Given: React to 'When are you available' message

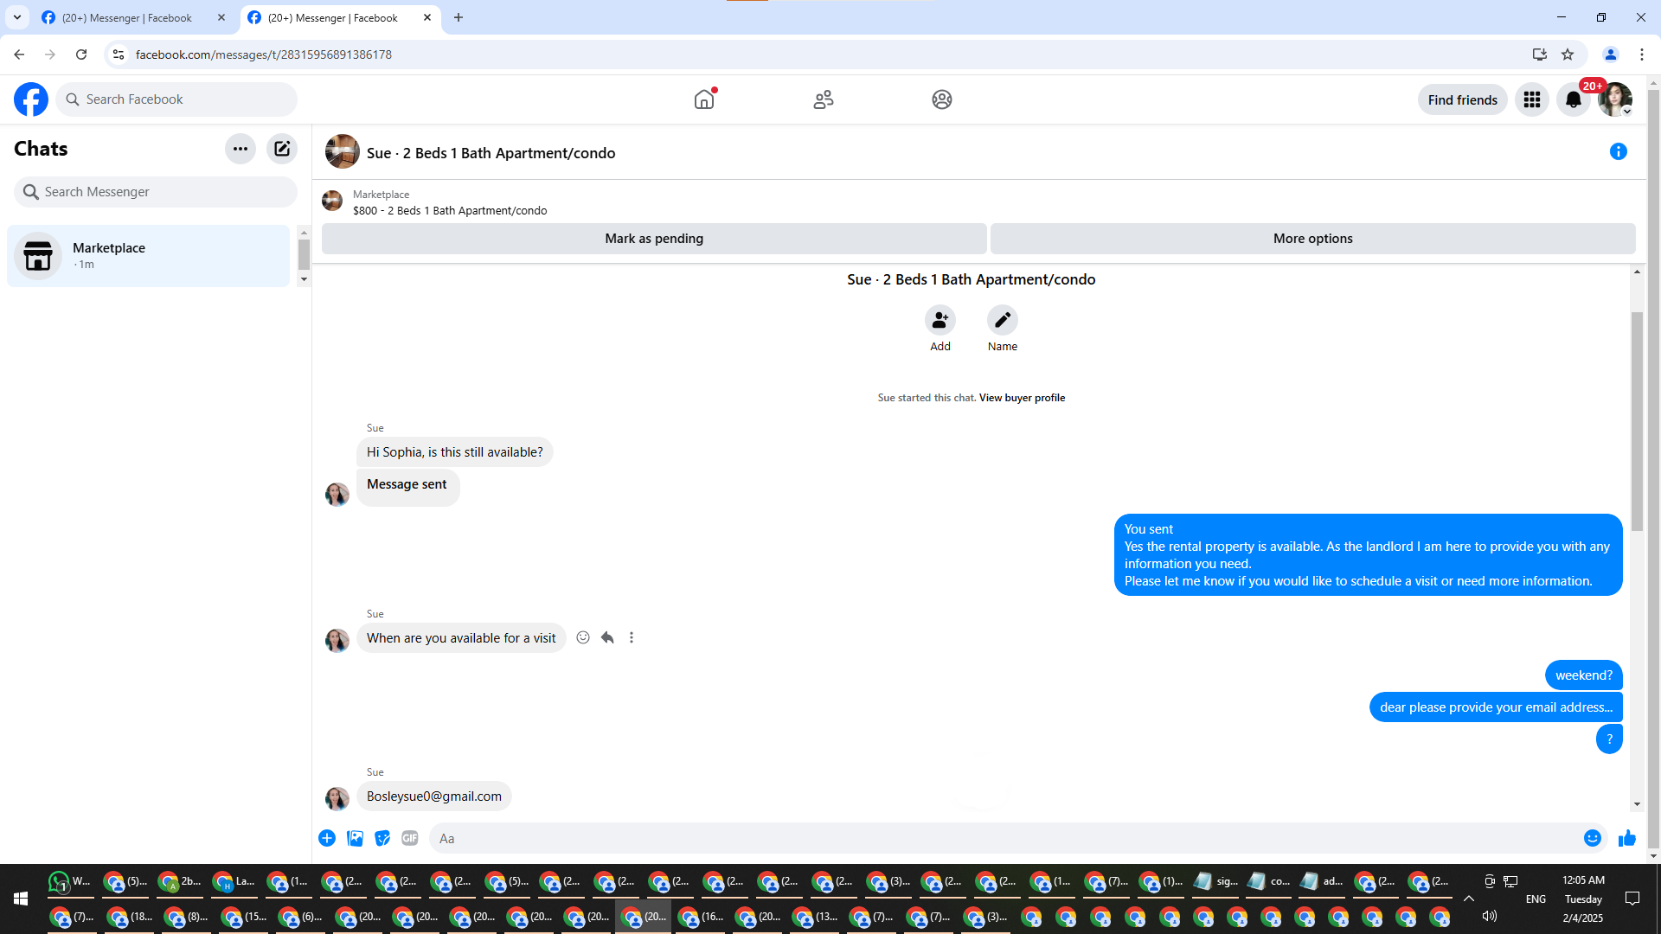Looking at the screenshot, I should [583, 637].
